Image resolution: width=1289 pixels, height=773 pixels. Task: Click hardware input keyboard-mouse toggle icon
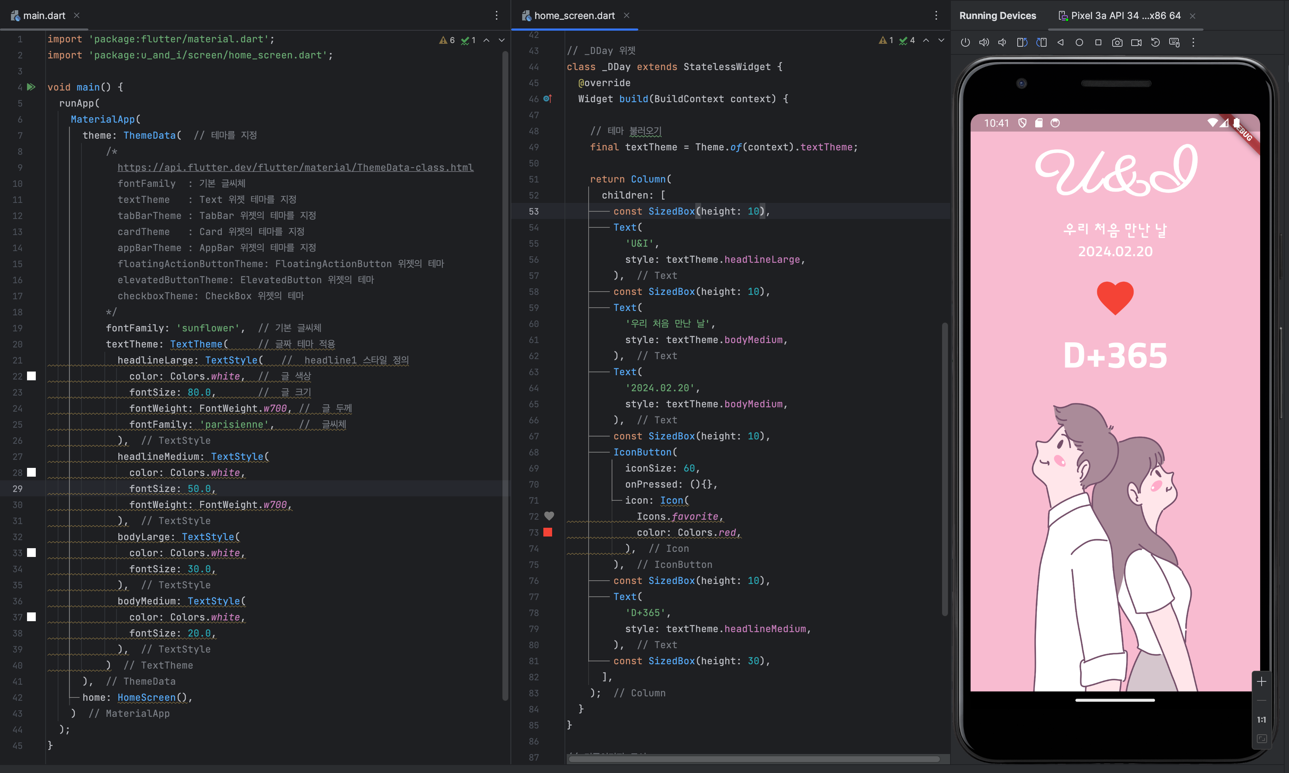click(x=1174, y=42)
